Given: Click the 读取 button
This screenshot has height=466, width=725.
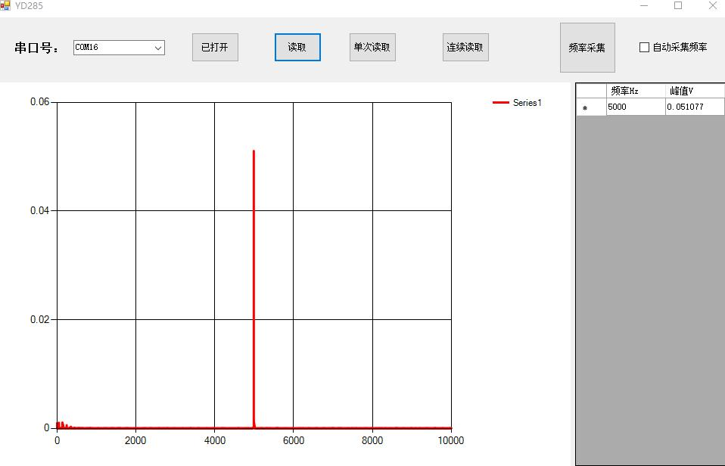Looking at the screenshot, I should click(x=297, y=47).
